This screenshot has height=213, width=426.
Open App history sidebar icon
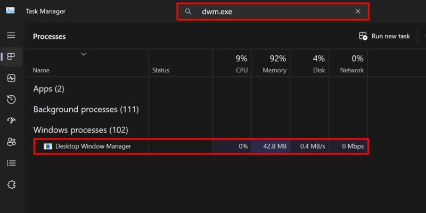point(11,100)
